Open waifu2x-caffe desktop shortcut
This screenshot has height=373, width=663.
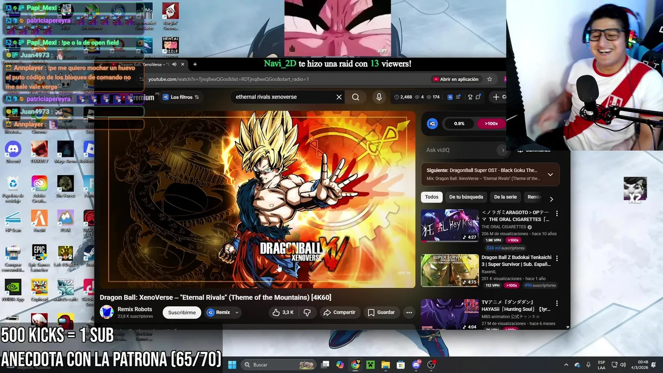click(66, 291)
